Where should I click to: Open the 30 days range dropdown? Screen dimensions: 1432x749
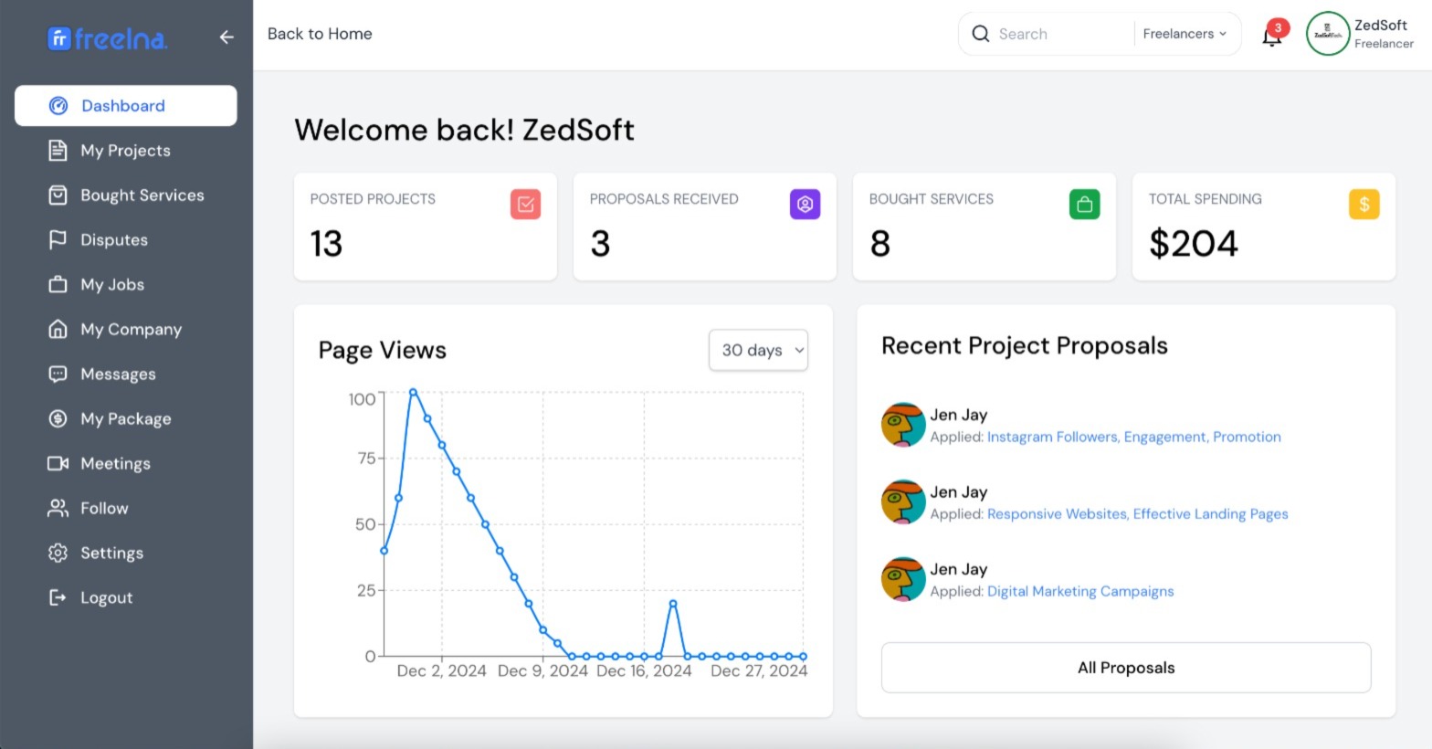point(758,350)
